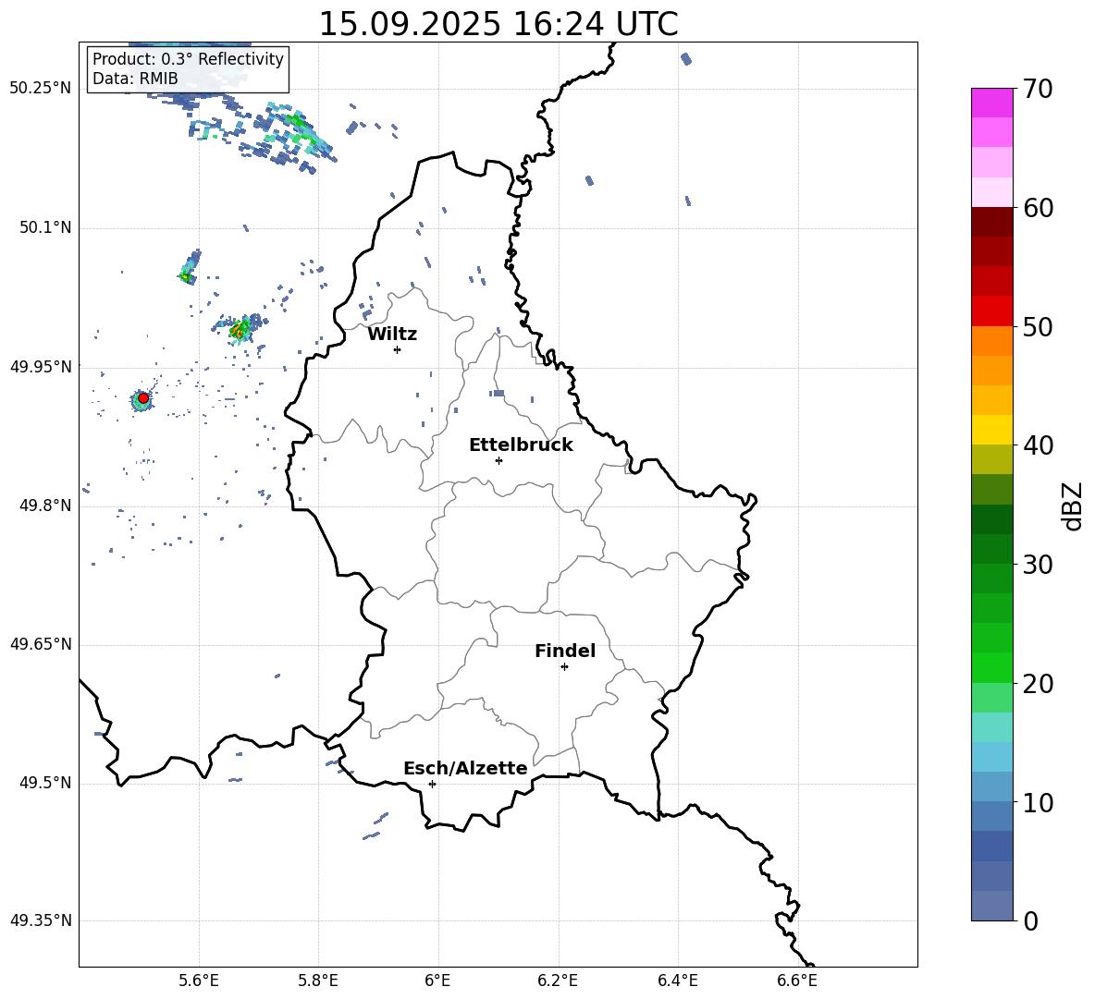The height and width of the screenshot is (999, 1095).
Task: Click the 49.5°N latitude label
Action: tap(45, 783)
